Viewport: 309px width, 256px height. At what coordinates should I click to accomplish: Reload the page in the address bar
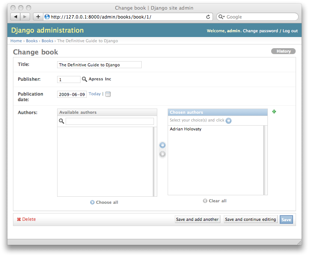pos(208,17)
